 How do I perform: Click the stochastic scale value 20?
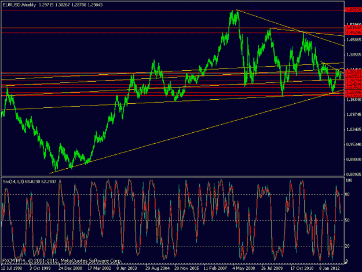348,246
